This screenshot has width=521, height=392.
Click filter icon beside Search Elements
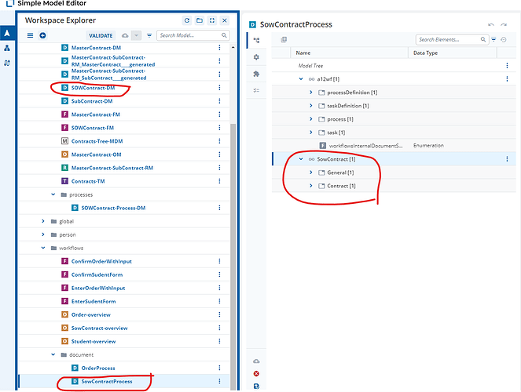pyautogui.click(x=493, y=40)
